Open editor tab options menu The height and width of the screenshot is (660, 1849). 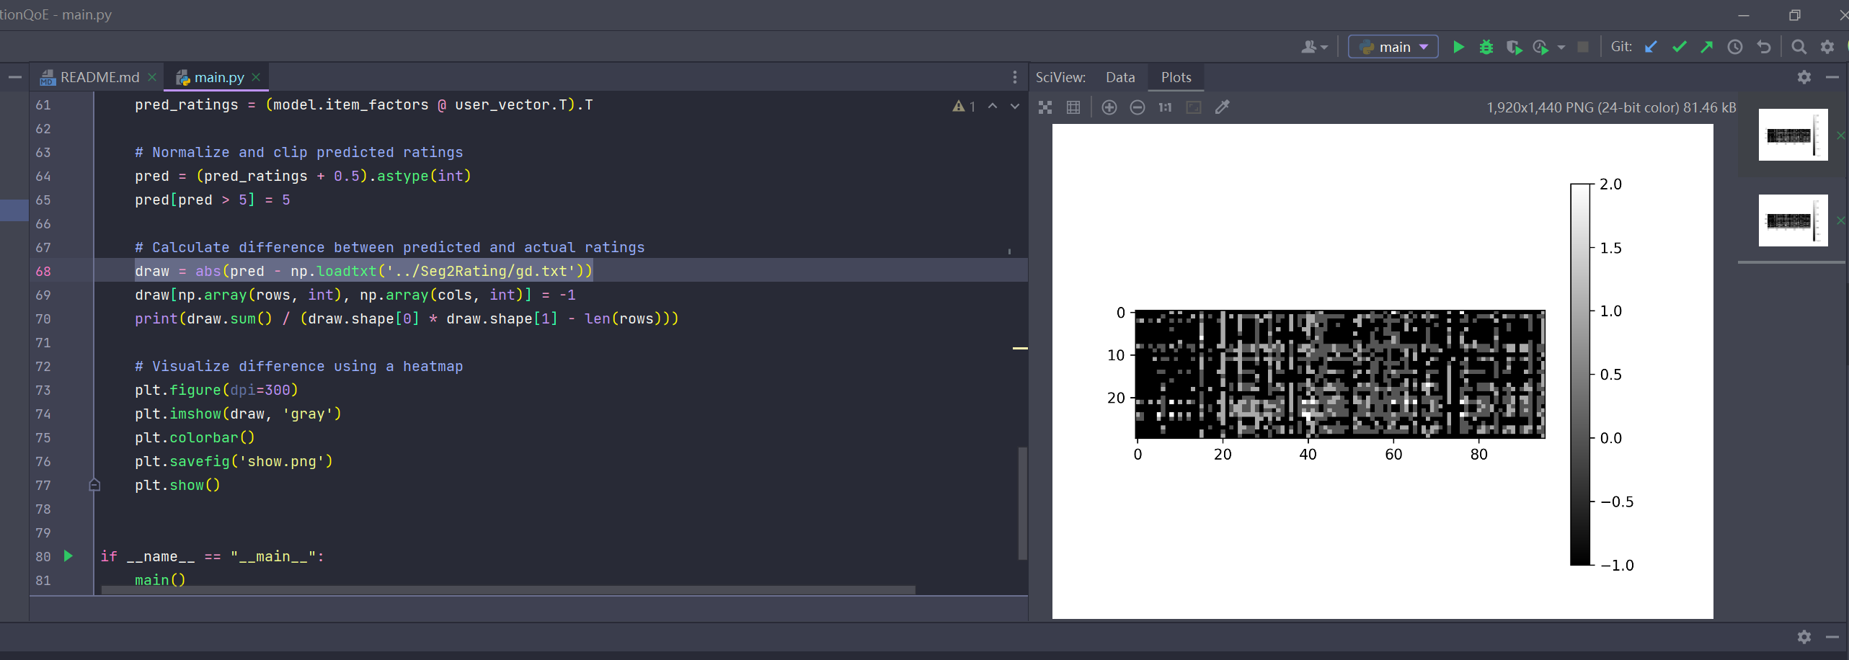pos(1015,77)
